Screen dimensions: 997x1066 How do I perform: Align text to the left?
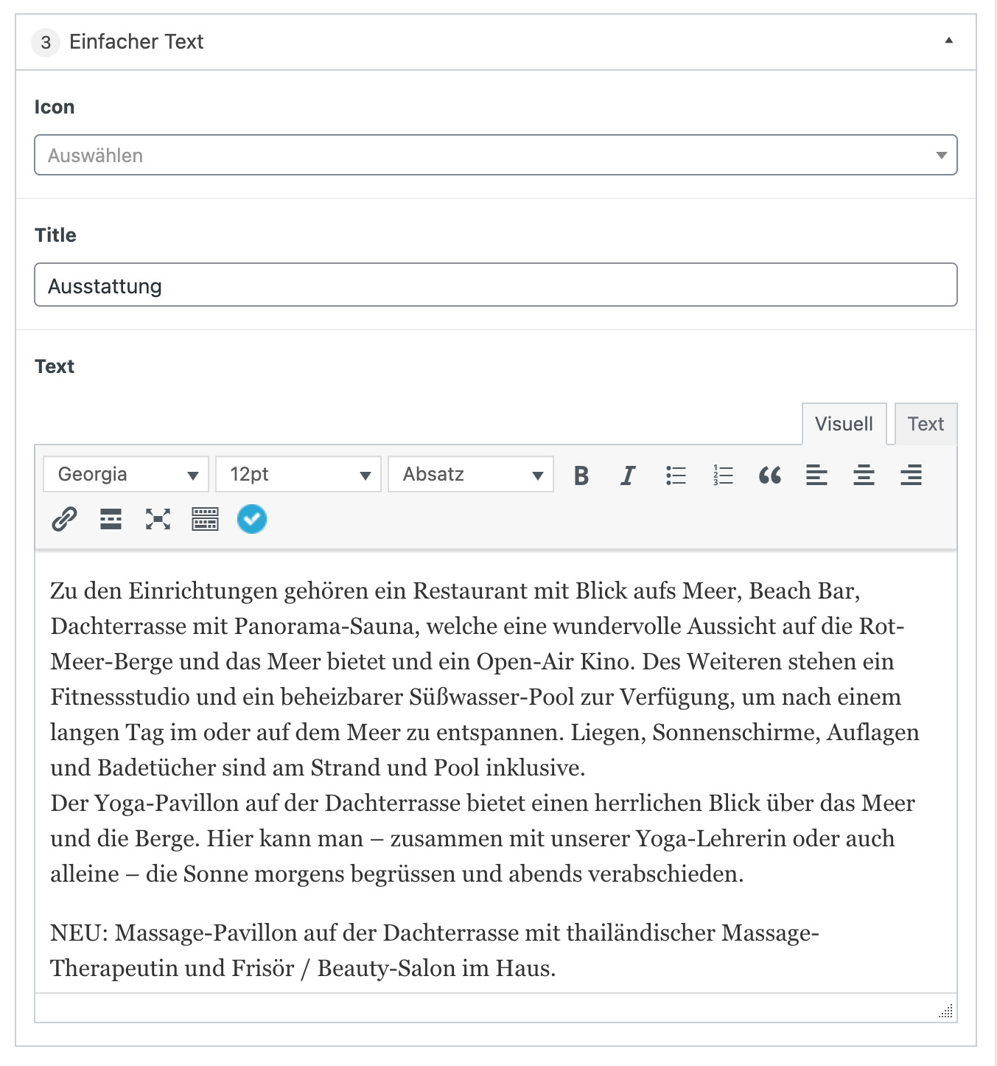tap(816, 475)
